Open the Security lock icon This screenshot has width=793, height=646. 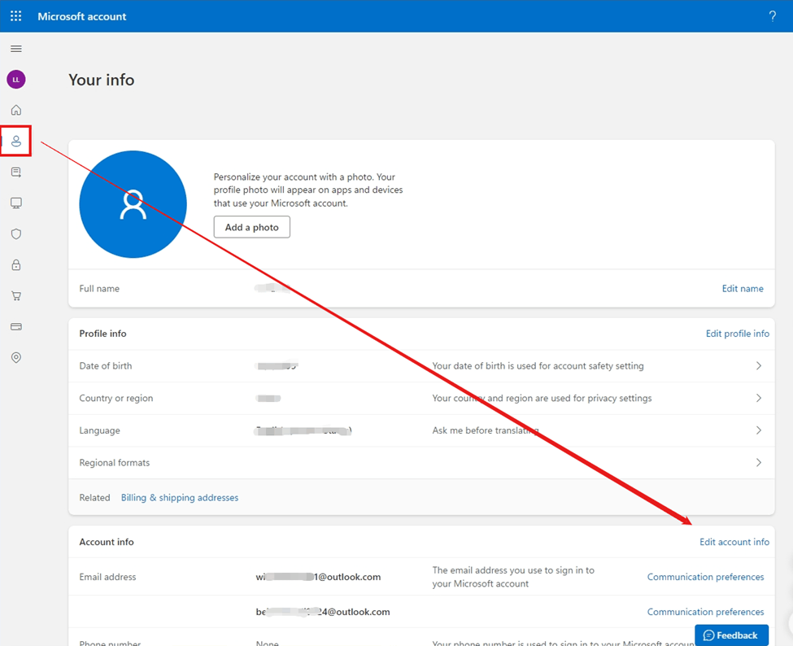tap(15, 264)
